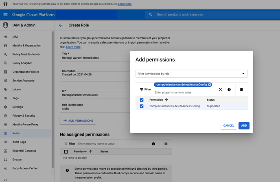Open Essential Contacts page

(x=24, y=151)
